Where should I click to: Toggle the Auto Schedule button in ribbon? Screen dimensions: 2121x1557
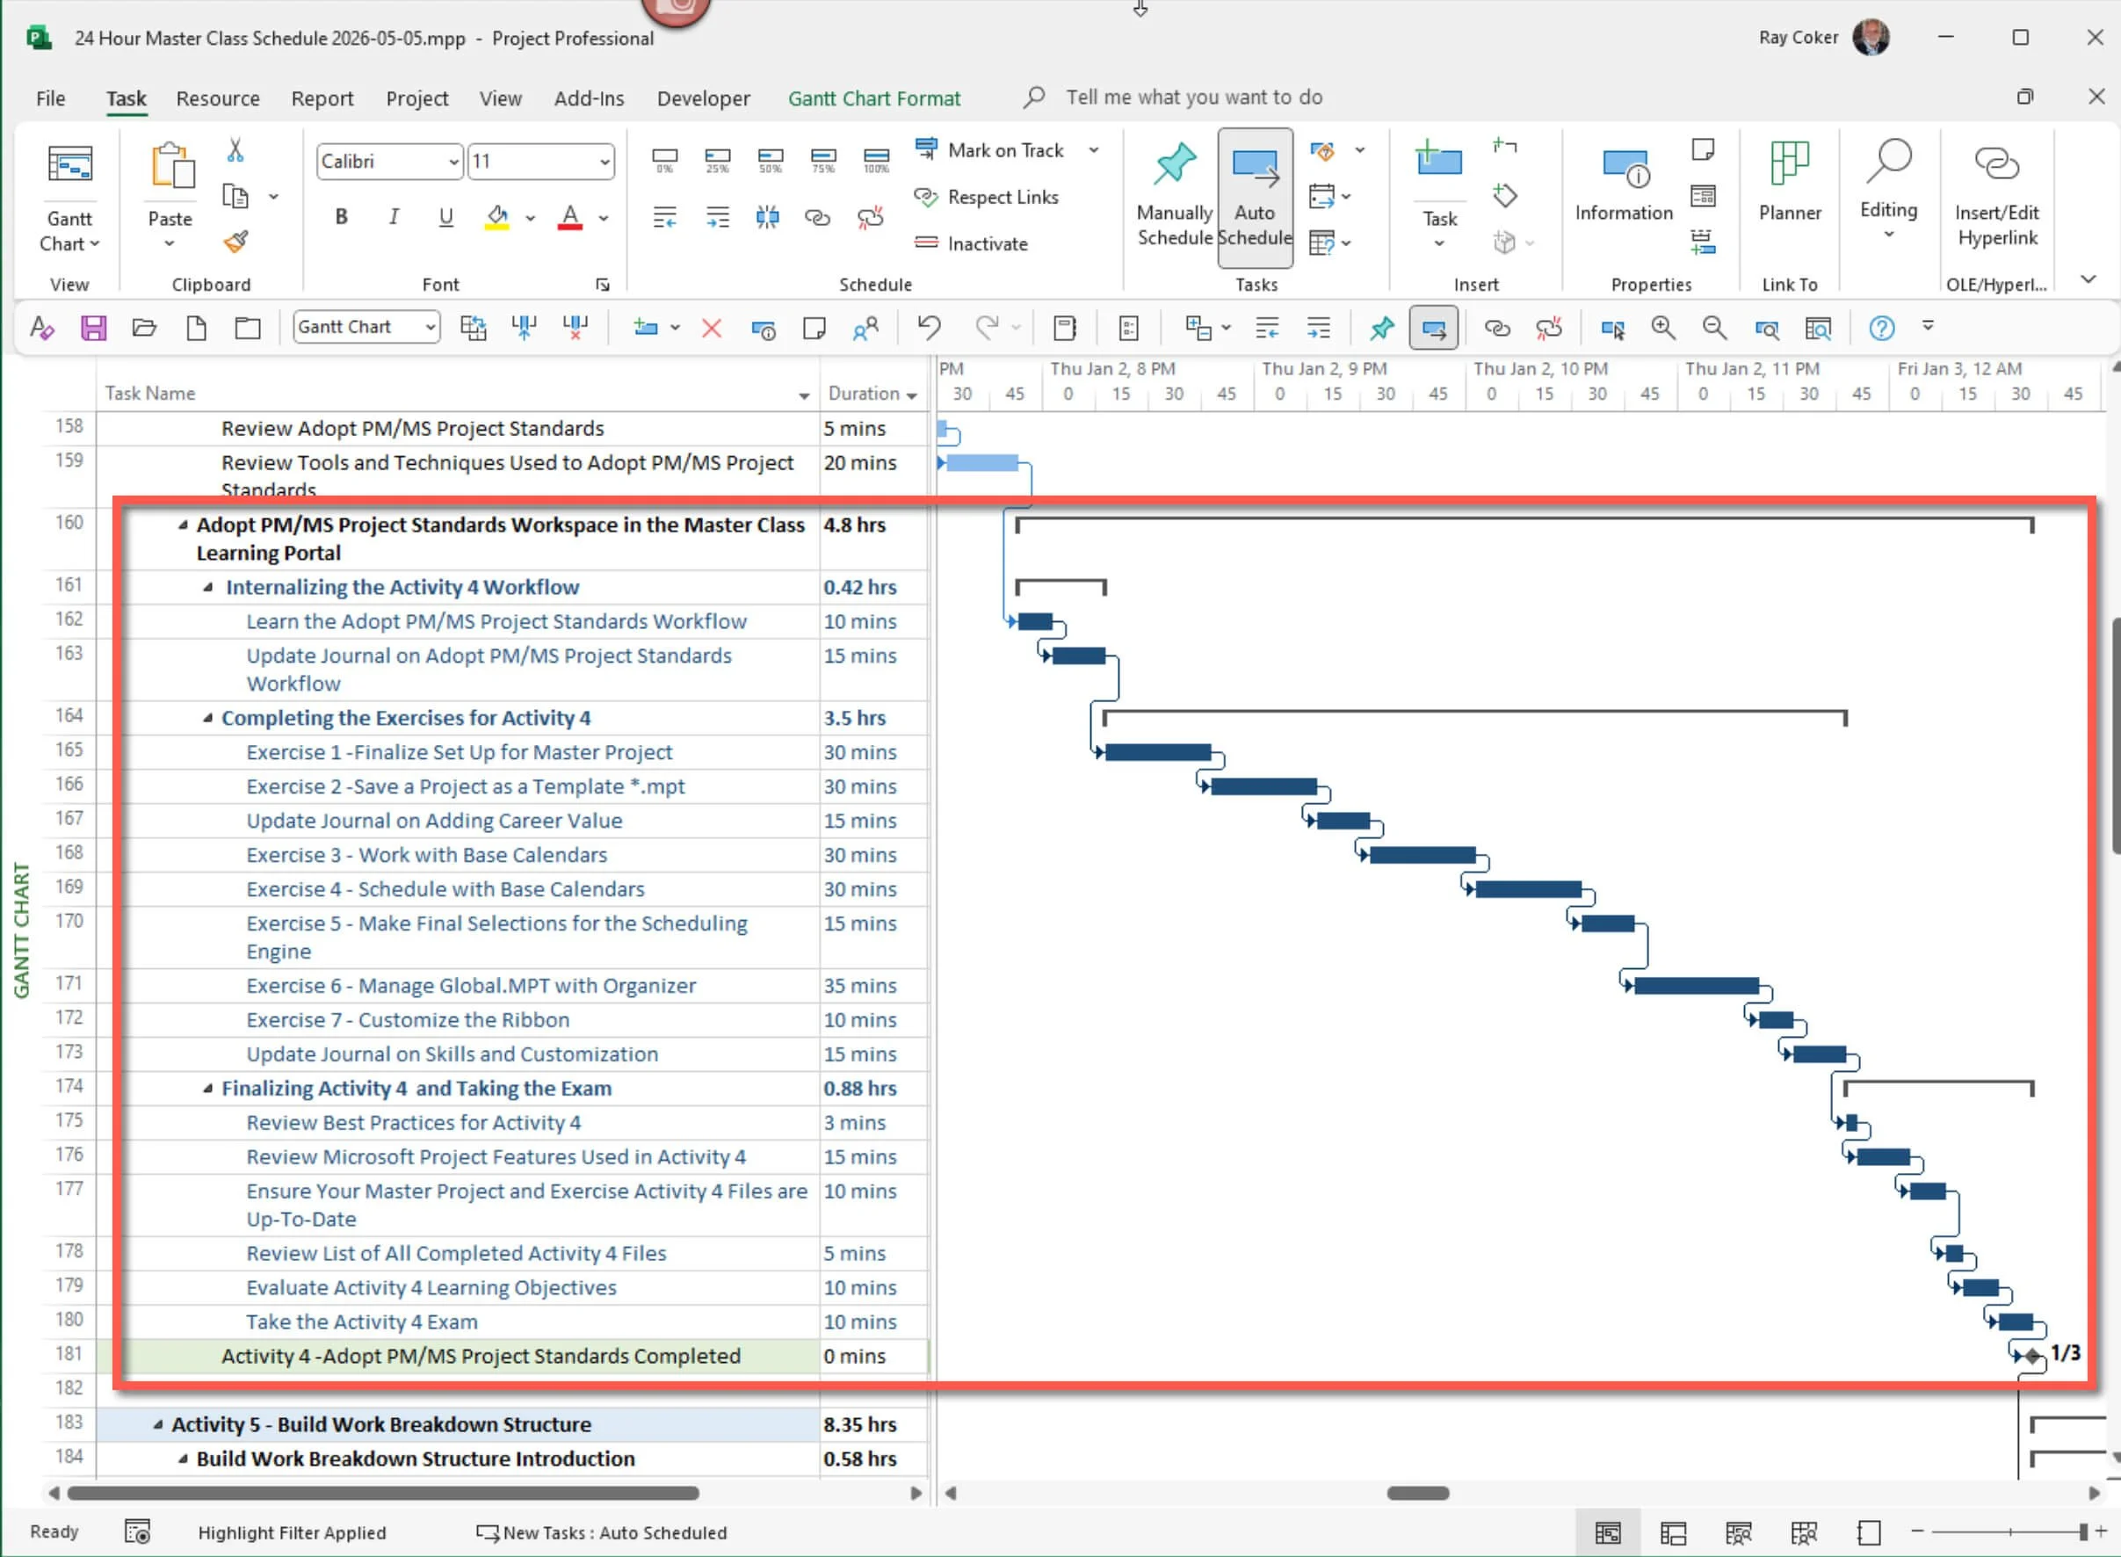(x=1255, y=196)
